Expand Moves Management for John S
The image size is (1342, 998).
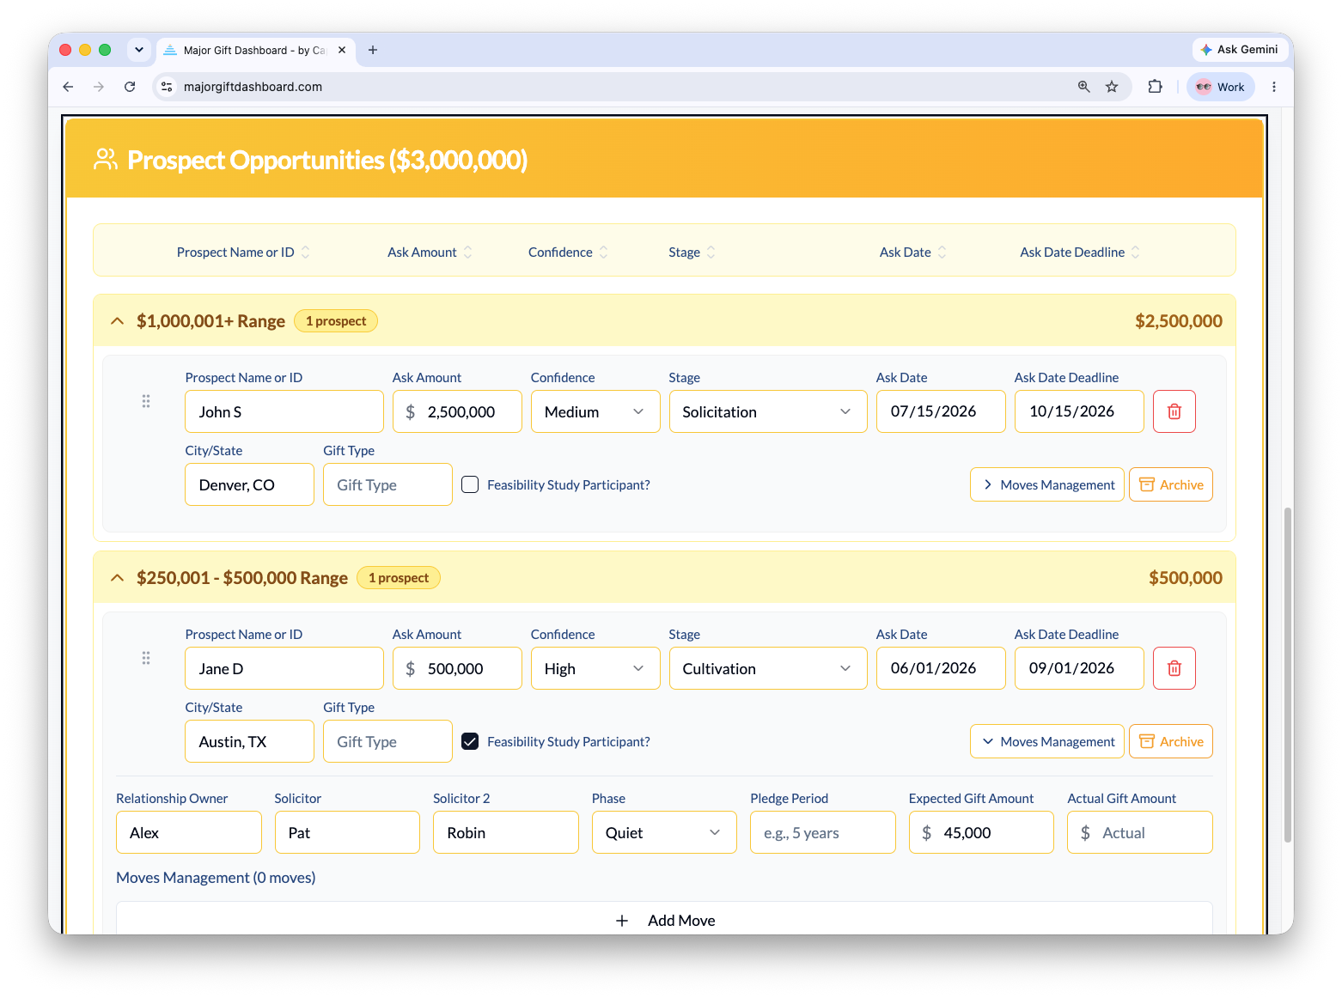[1047, 484]
